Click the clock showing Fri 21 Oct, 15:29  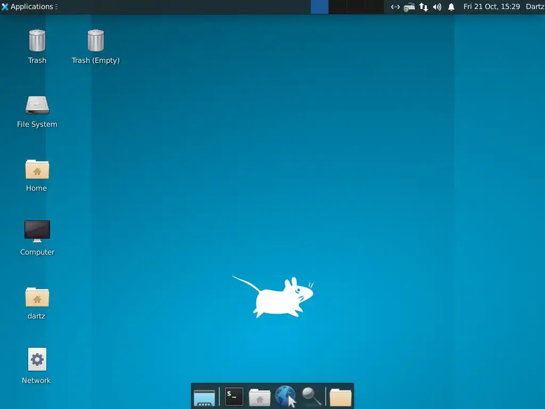[491, 6]
